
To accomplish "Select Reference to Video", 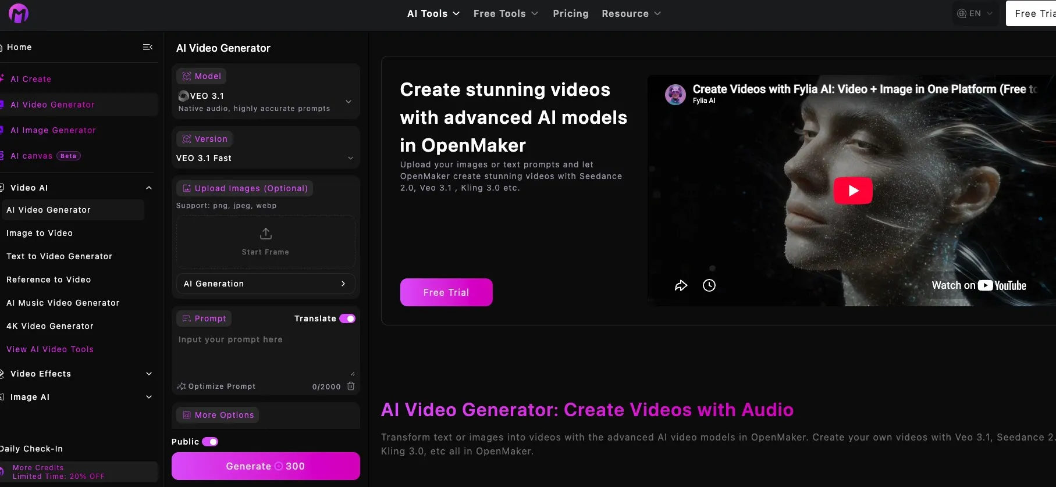I will (49, 280).
